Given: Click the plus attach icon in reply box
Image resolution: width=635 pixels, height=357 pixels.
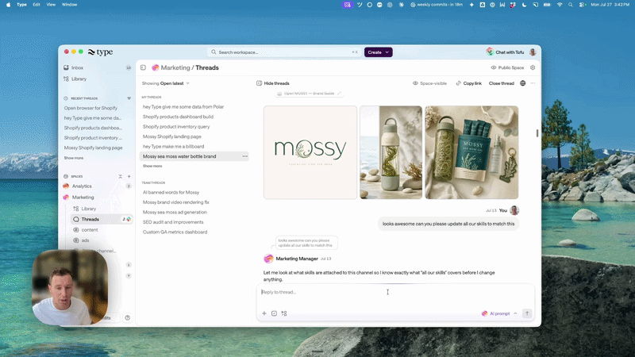Looking at the screenshot, I should (x=264, y=313).
